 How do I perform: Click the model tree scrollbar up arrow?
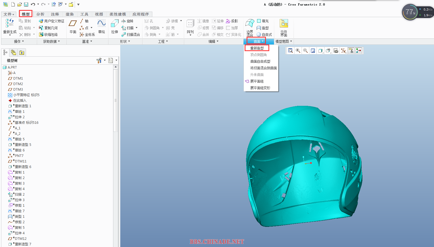click(x=116, y=67)
